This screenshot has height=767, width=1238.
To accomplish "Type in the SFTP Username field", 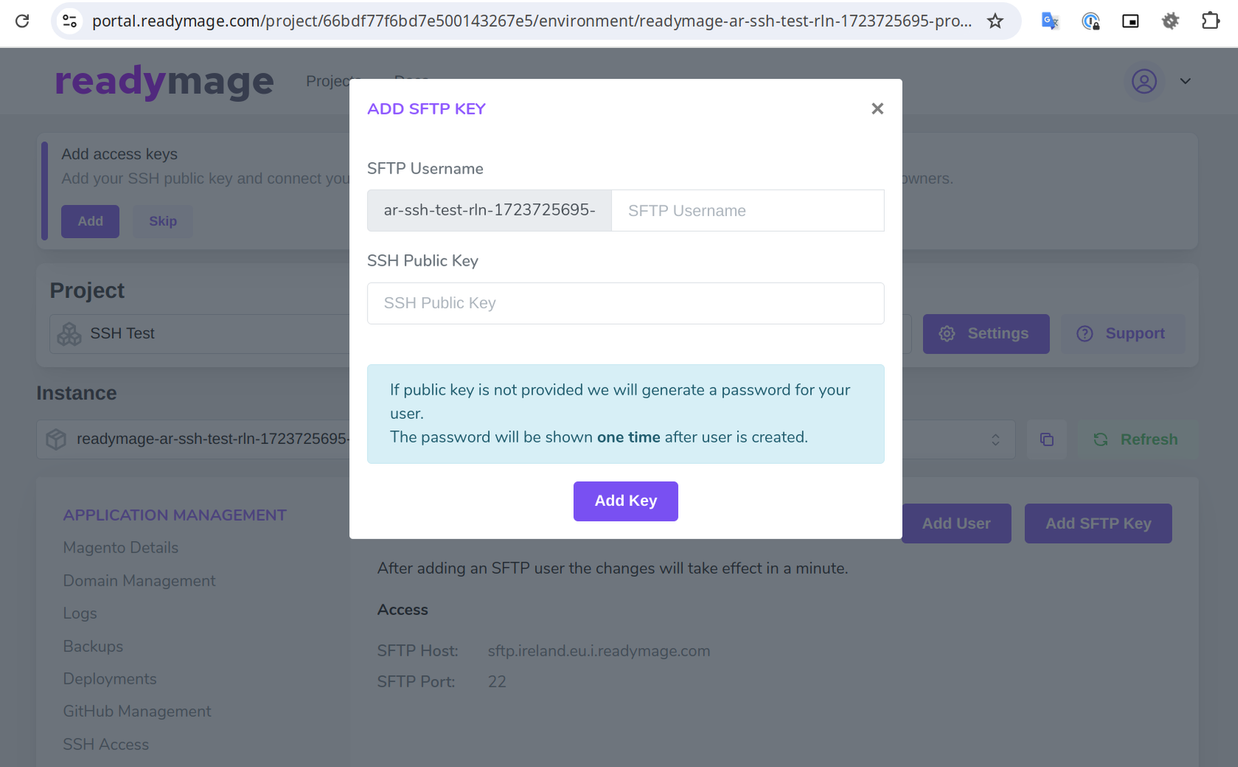I will 747,211.
